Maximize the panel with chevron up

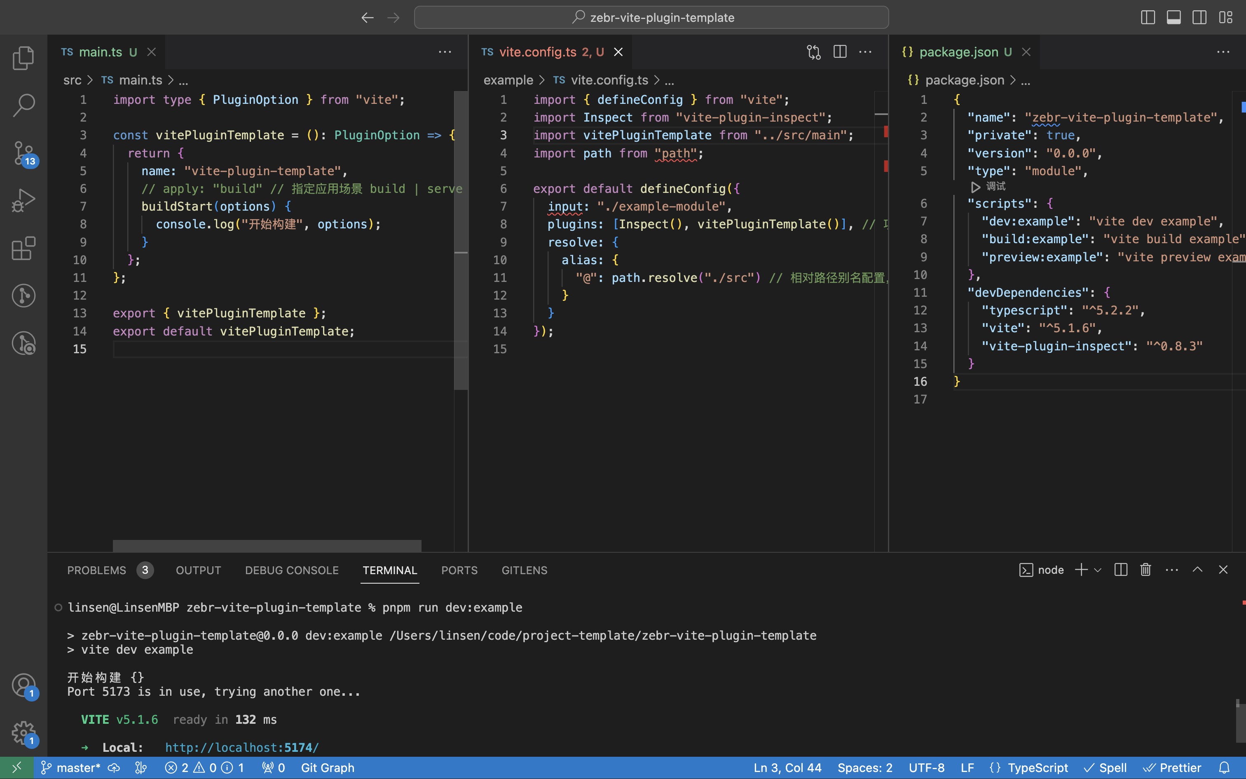1198,570
